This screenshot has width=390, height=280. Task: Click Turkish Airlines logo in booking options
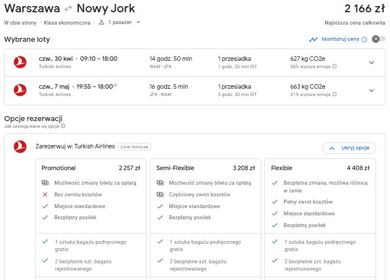click(x=20, y=147)
